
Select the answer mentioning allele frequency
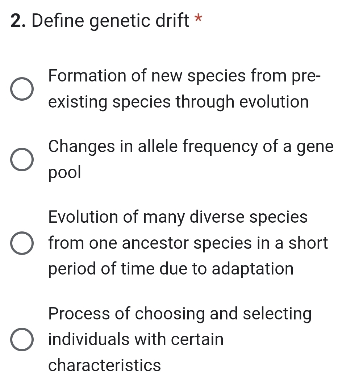[x=191, y=147]
